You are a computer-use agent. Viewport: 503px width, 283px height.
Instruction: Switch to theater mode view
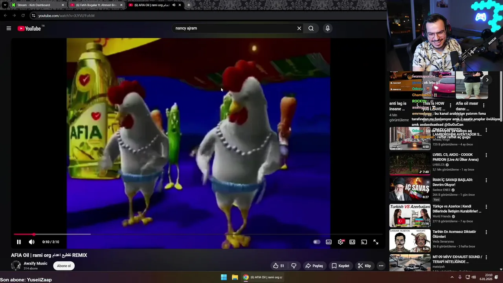(352, 242)
